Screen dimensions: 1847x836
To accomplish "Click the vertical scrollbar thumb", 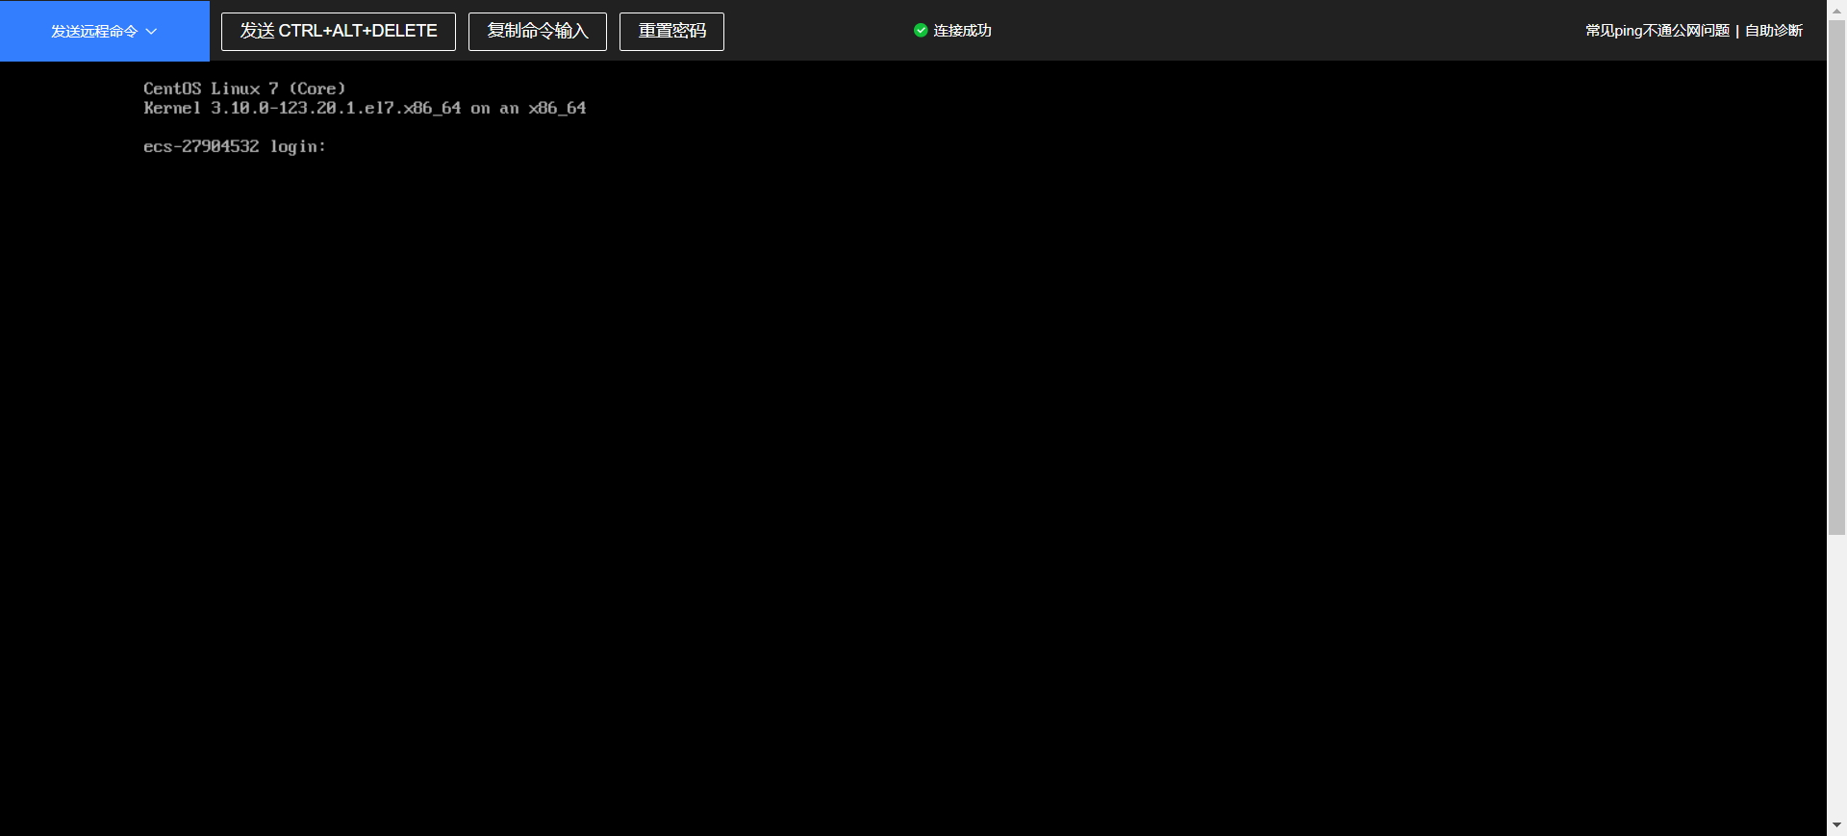I will (x=1836, y=277).
